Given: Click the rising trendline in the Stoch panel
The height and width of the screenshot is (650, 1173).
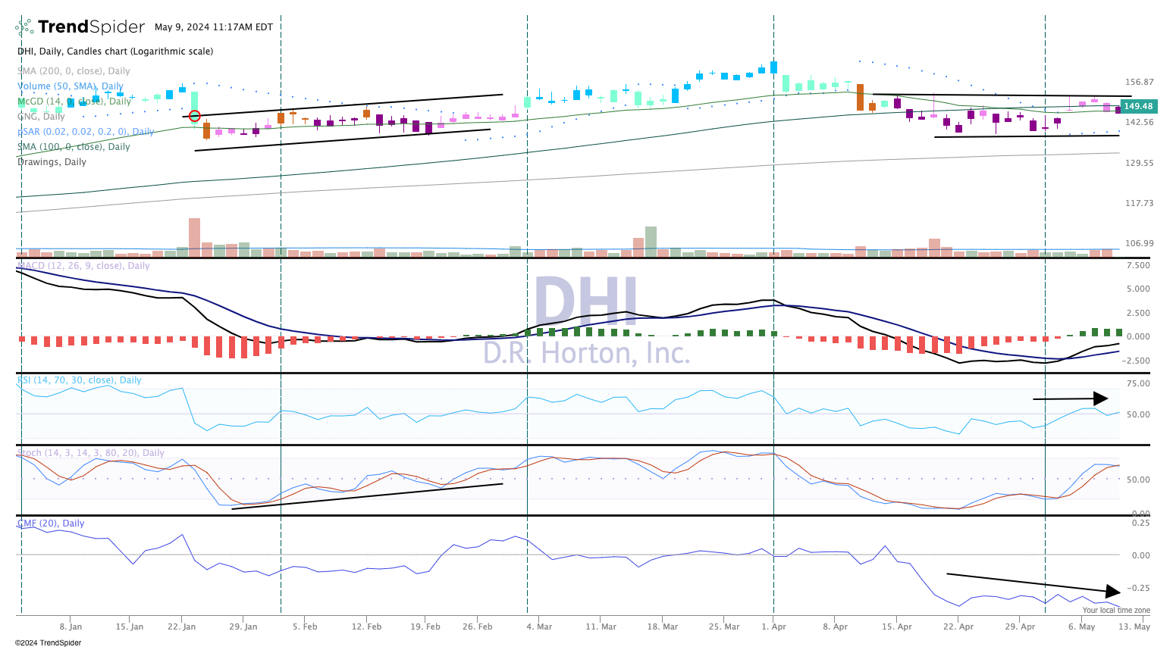Looking at the screenshot, I should tap(367, 495).
